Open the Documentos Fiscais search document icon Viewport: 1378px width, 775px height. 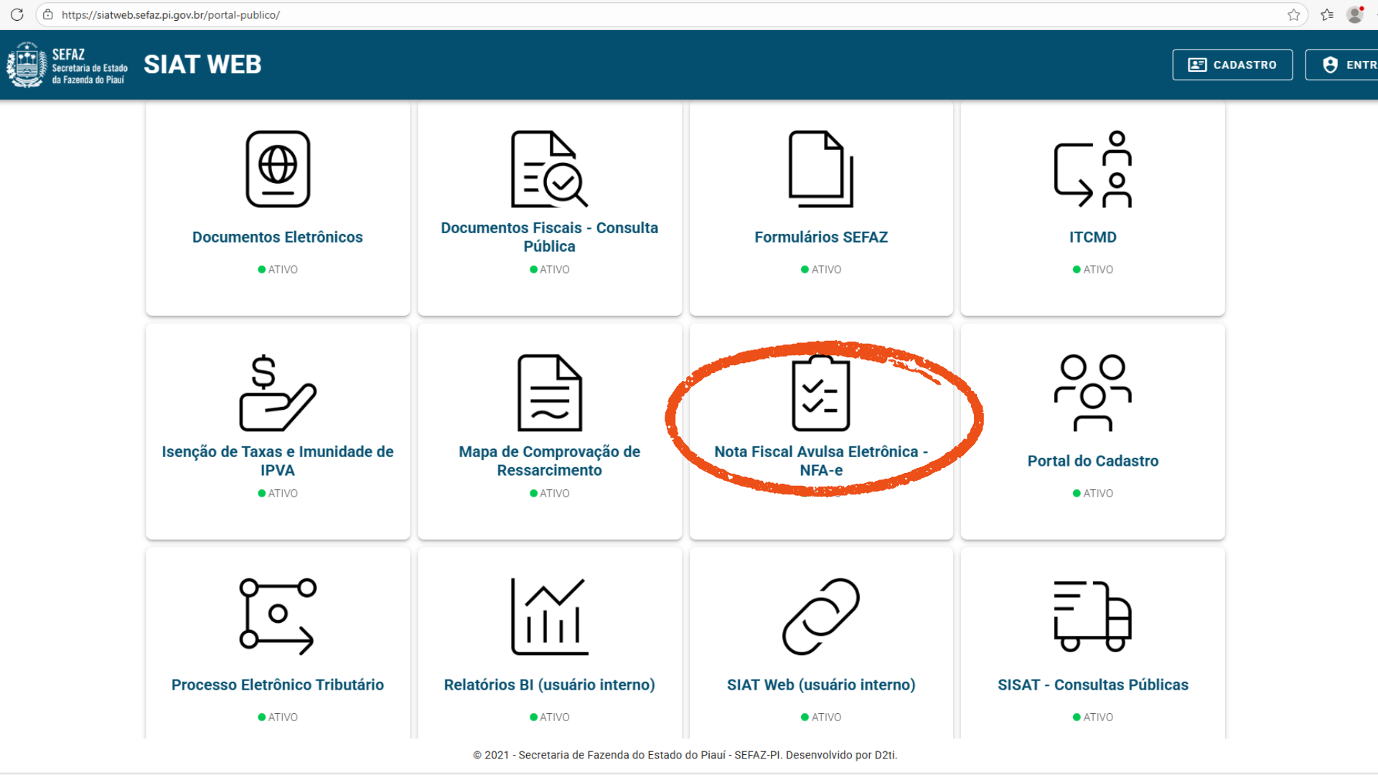tap(549, 169)
